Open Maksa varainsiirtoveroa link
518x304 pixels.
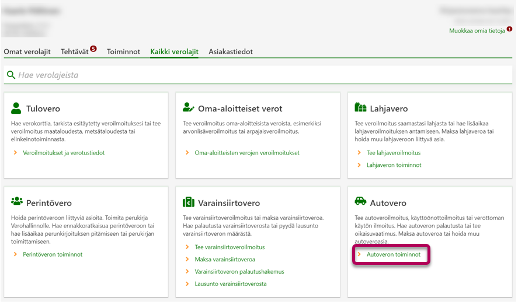[x=225, y=260]
